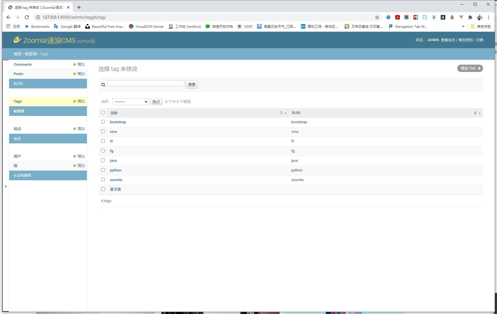
Task: Click the 搜索 button
Action: coord(192,84)
